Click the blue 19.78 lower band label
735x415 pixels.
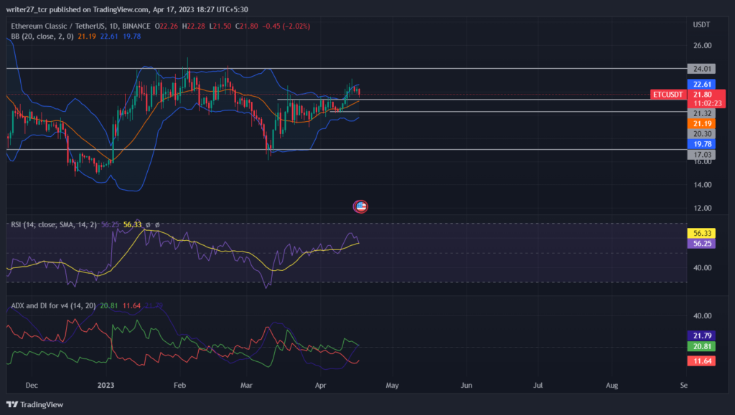point(701,144)
